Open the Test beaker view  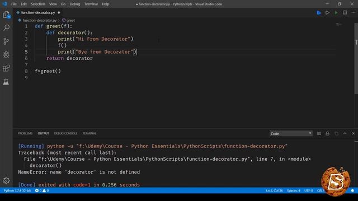(6, 82)
